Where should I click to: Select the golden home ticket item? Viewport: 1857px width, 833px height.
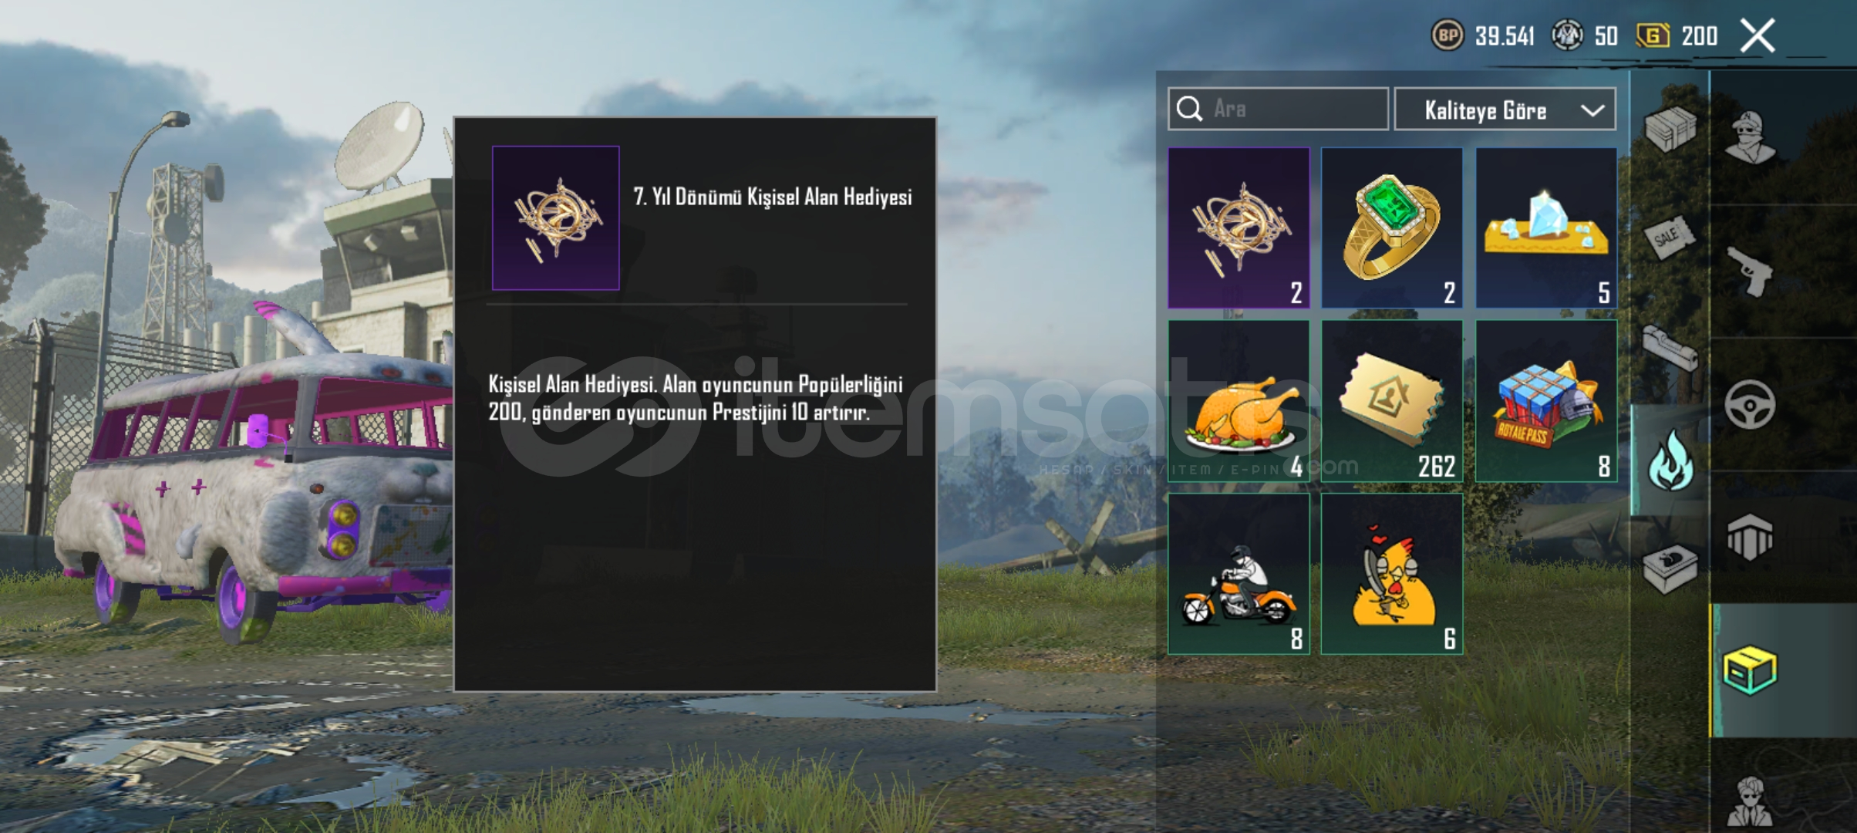[x=1392, y=401]
